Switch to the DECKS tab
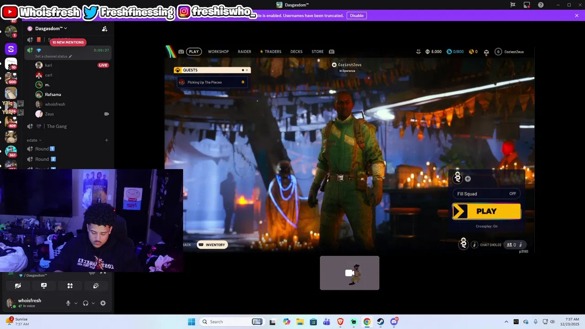585x329 pixels. pos(297,52)
